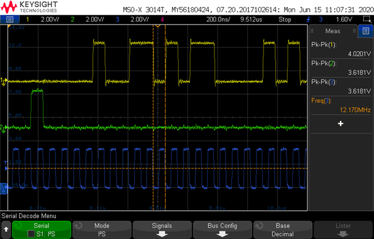Click the Keysight logo
374x239 pixels.
pos(29,7)
